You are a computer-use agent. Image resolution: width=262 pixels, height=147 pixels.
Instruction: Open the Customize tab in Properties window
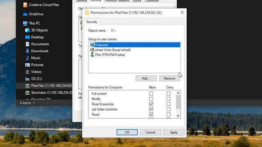click(152, 1)
